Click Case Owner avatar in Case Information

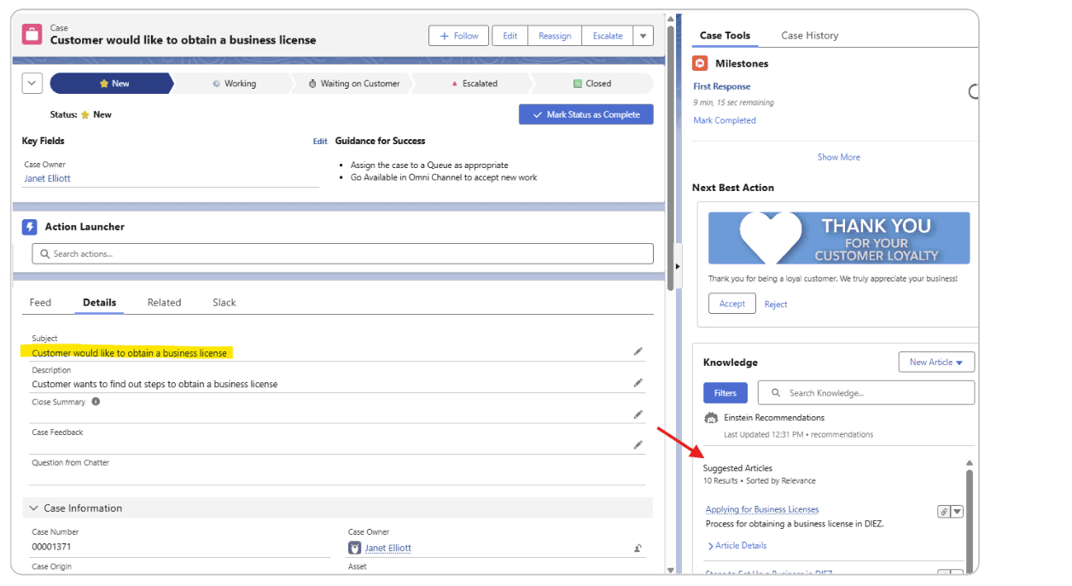tap(355, 548)
